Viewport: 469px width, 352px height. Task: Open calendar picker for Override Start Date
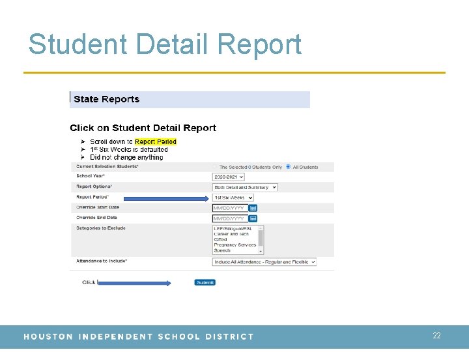point(253,208)
